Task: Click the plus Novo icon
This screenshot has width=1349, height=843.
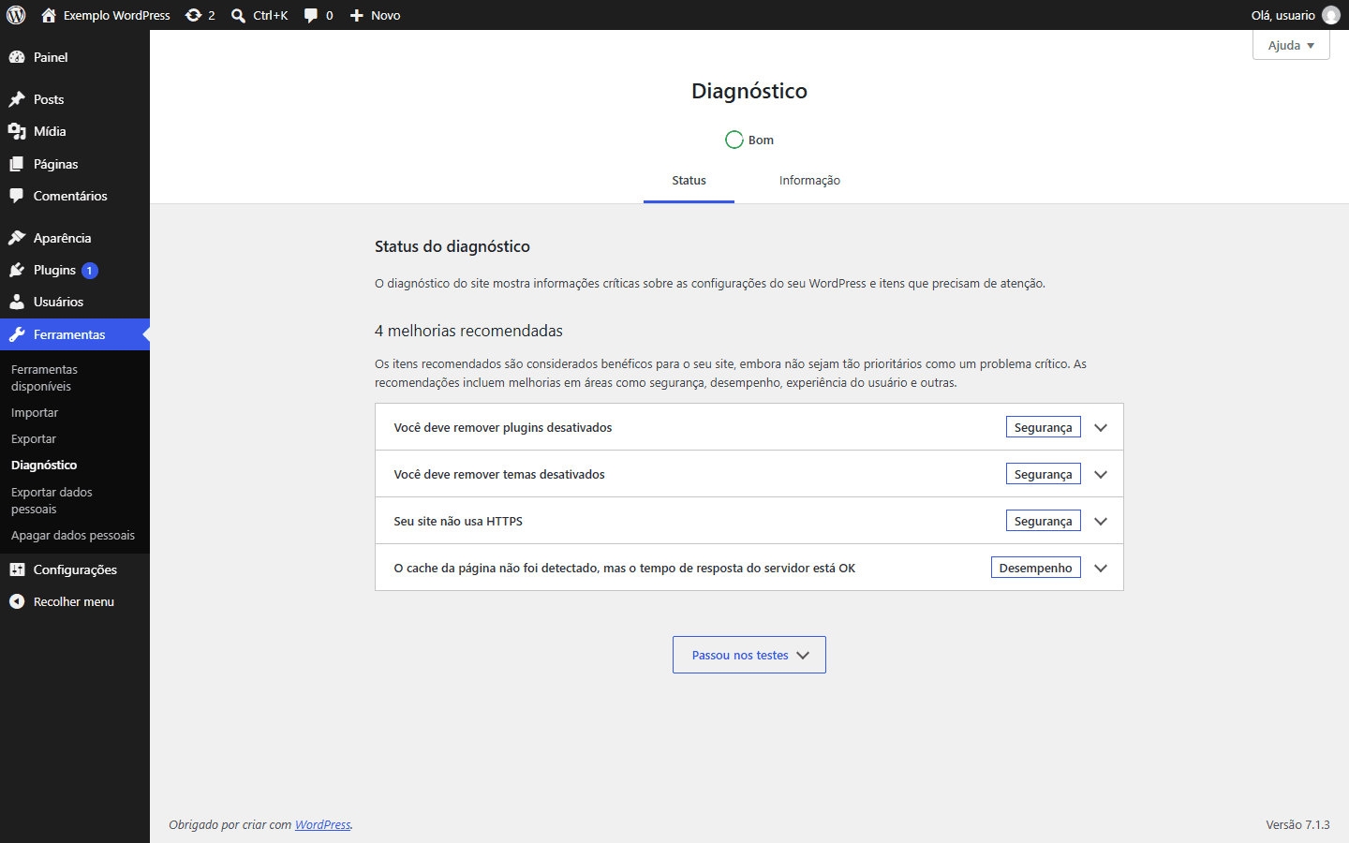Action: click(x=356, y=15)
